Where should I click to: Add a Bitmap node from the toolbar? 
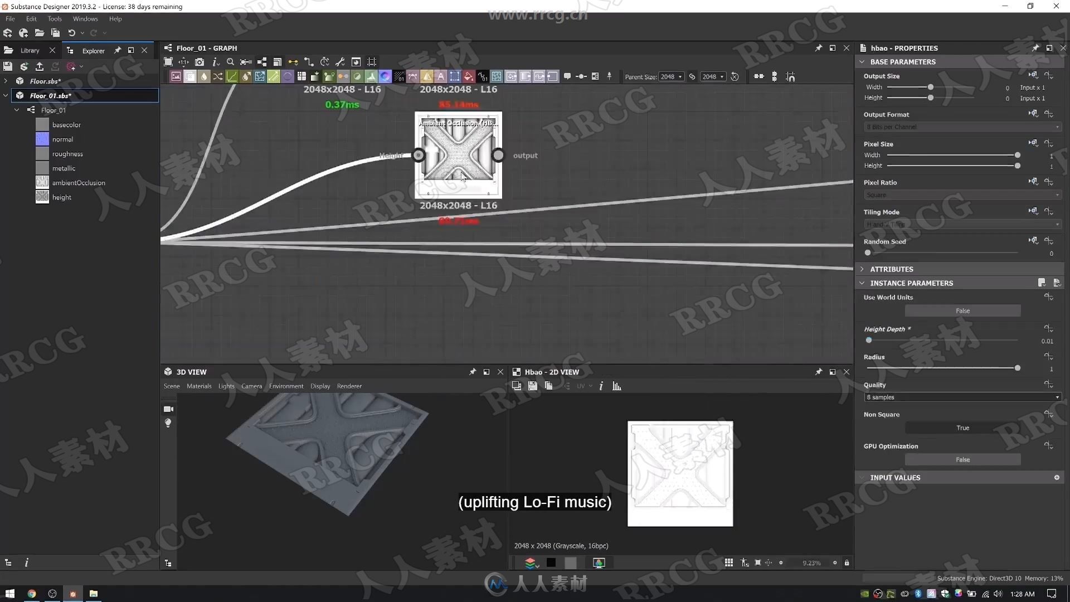point(176,77)
